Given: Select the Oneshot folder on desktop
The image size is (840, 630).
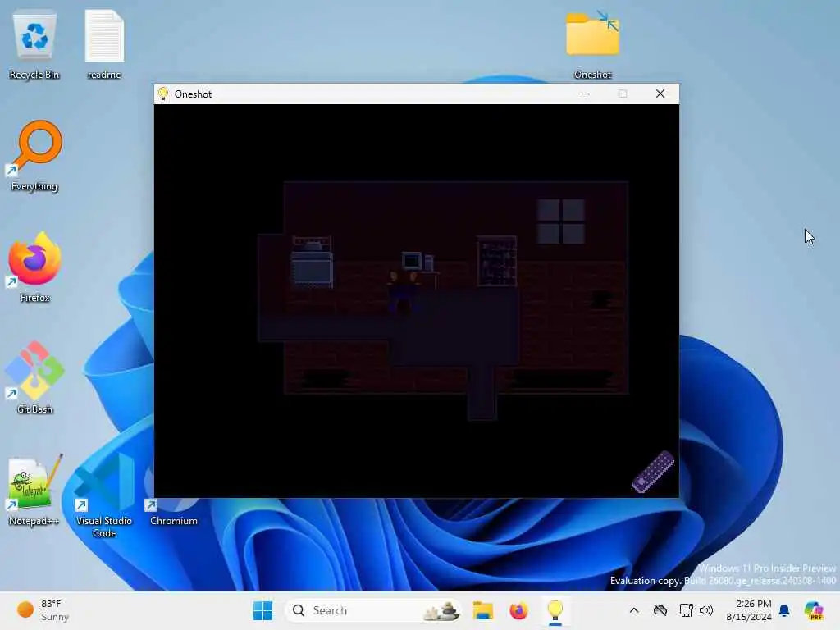Looking at the screenshot, I should point(592,46).
